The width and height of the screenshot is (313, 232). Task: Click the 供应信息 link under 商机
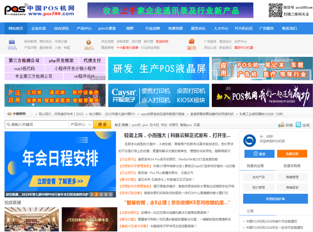point(107,42)
